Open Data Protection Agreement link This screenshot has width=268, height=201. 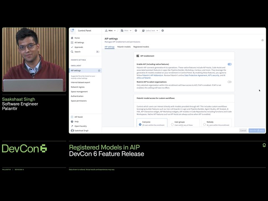coord(196,75)
